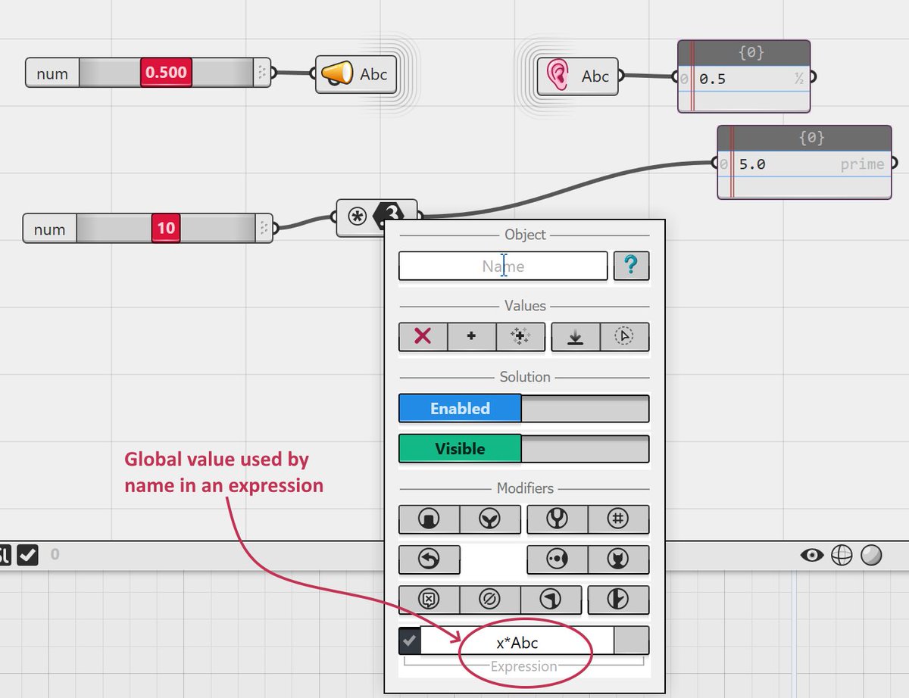Click the red 10 slider value handle
This screenshot has width=909, height=698.
tap(166, 229)
